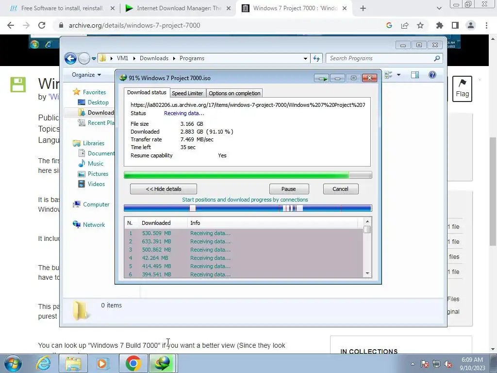
Task: Open Chrome profile avatar
Action: coord(471,25)
